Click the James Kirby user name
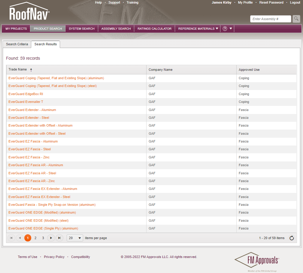Image resolution: width=303 pixels, height=273 pixels. [221, 2]
